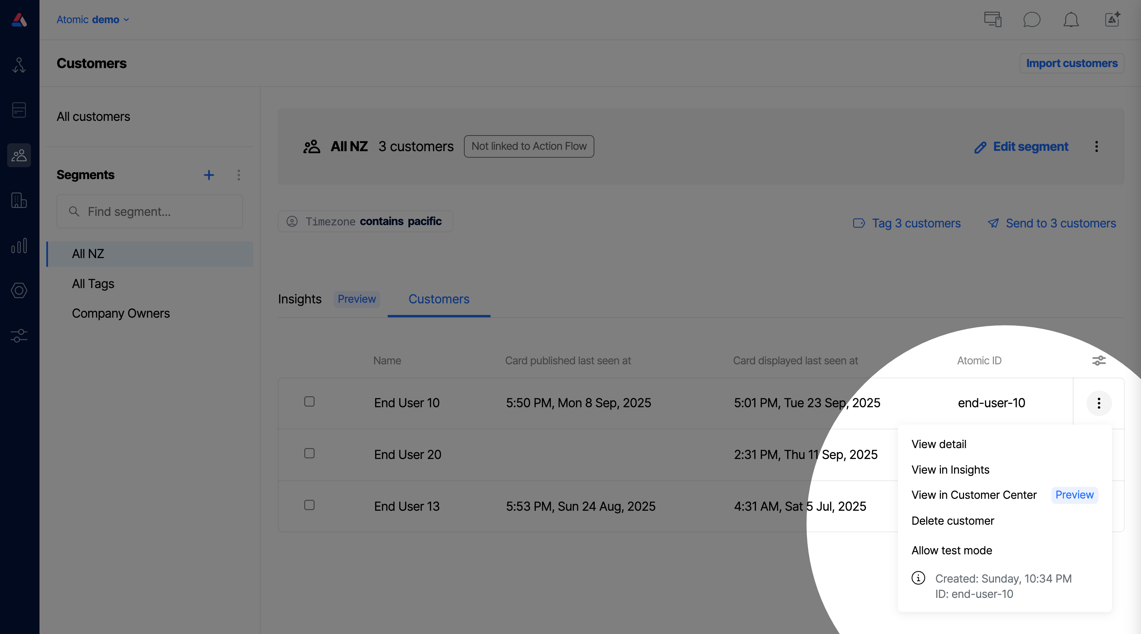Image resolution: width=1141 pixels, height=634 pixels.
Task: Open the configuration sliders icon in sidebar
Action: tap(19, 335)
